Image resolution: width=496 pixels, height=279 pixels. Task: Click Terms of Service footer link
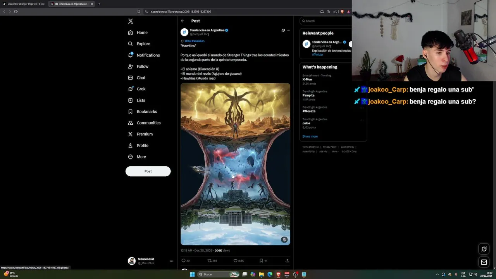[310, 147]
